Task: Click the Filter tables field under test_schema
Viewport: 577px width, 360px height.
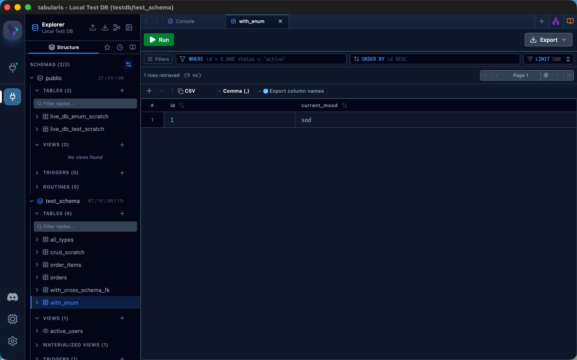Action: 86,226
